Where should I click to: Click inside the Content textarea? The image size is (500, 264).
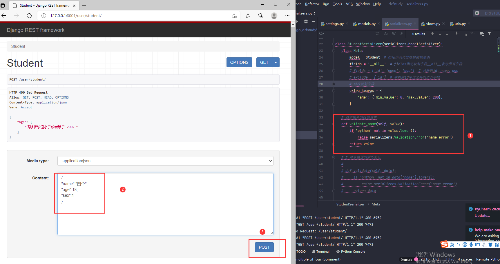click(x=165, y=204)
